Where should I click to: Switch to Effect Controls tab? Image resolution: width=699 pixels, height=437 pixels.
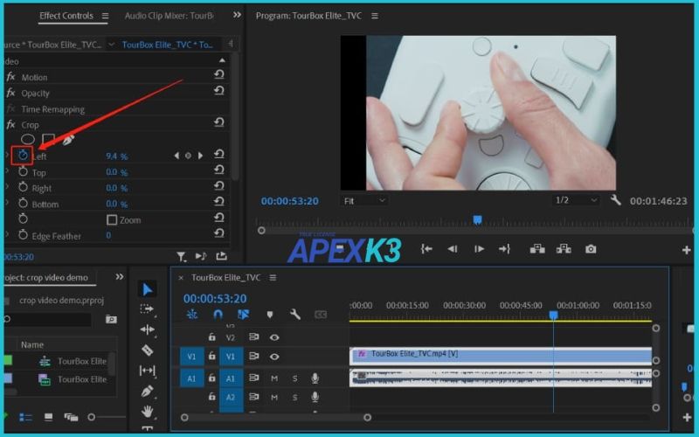66,16
